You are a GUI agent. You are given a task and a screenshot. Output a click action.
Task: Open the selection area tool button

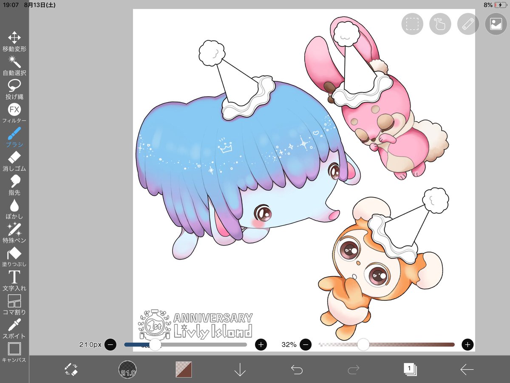click(x=412, y=24)
